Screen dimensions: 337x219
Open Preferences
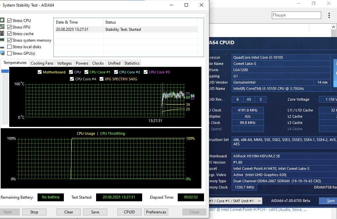click(x=156, y=212)
